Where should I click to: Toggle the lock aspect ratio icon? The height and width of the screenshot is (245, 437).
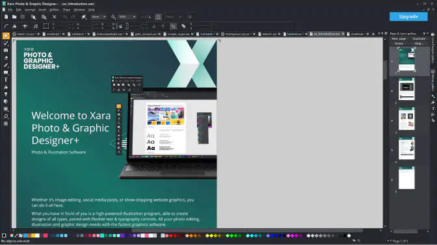click(120, 27)
